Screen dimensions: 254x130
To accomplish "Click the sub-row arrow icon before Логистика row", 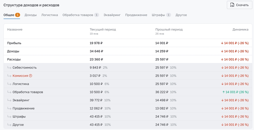I will tap(9, 84).
